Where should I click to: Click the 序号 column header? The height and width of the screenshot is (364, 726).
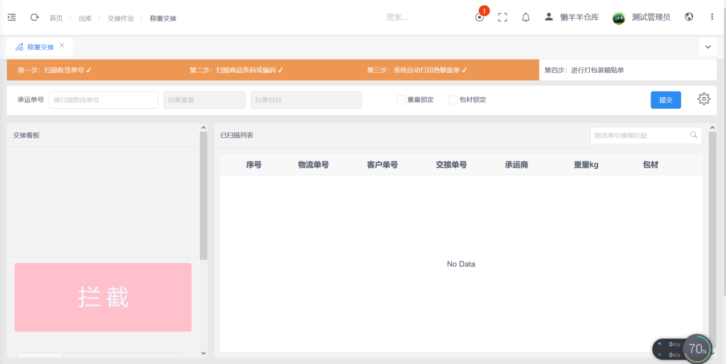[x=254, y=165]
